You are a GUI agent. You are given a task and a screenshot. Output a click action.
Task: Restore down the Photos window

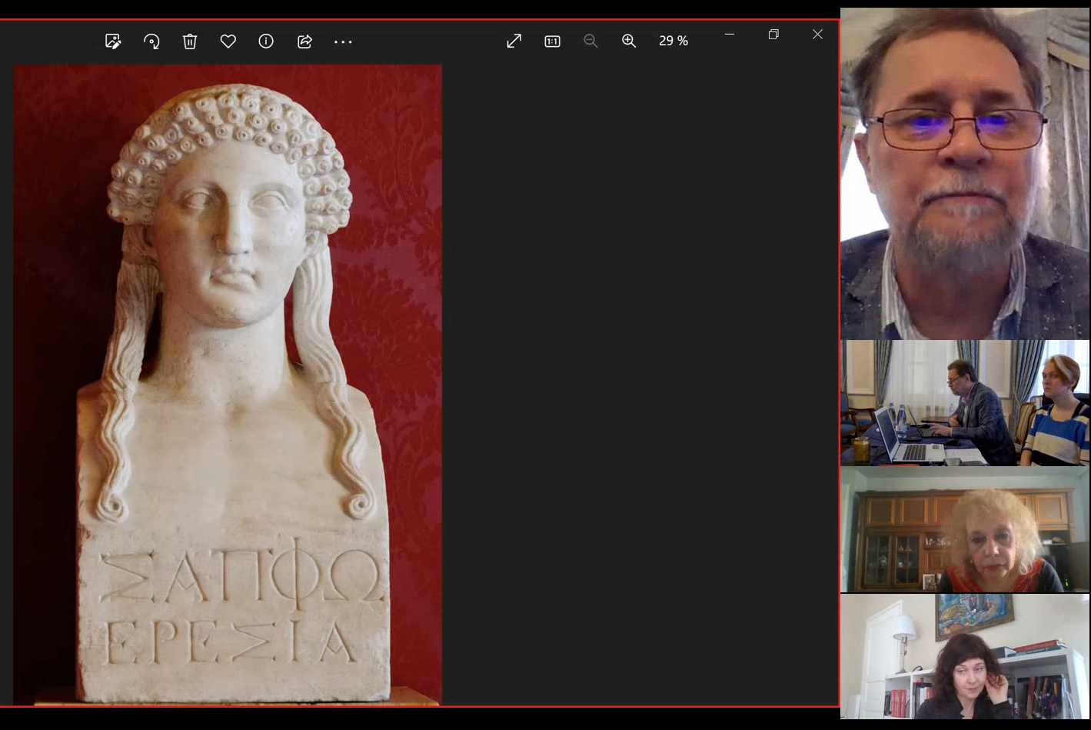[x=773, y=34]
